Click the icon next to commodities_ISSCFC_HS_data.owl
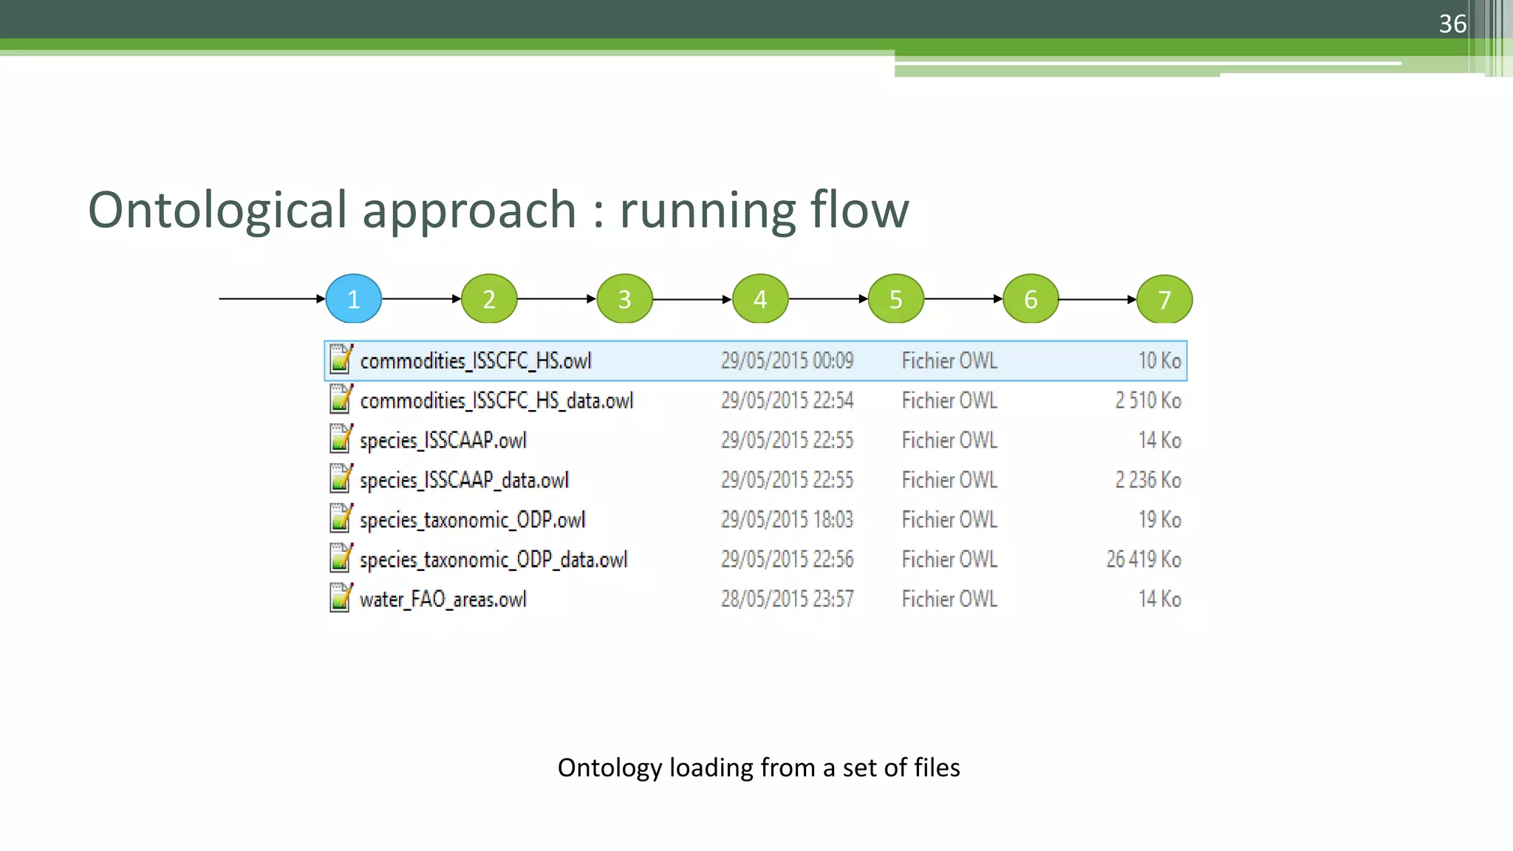 pos(341,400)
